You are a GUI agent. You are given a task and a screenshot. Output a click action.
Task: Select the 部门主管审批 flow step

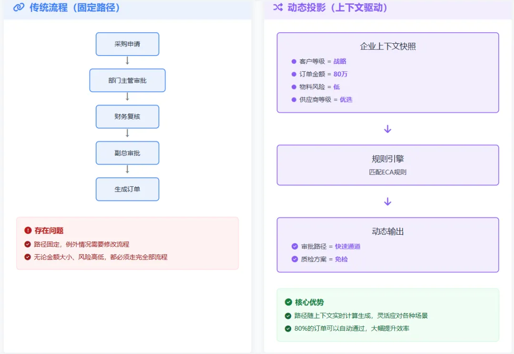128,80
